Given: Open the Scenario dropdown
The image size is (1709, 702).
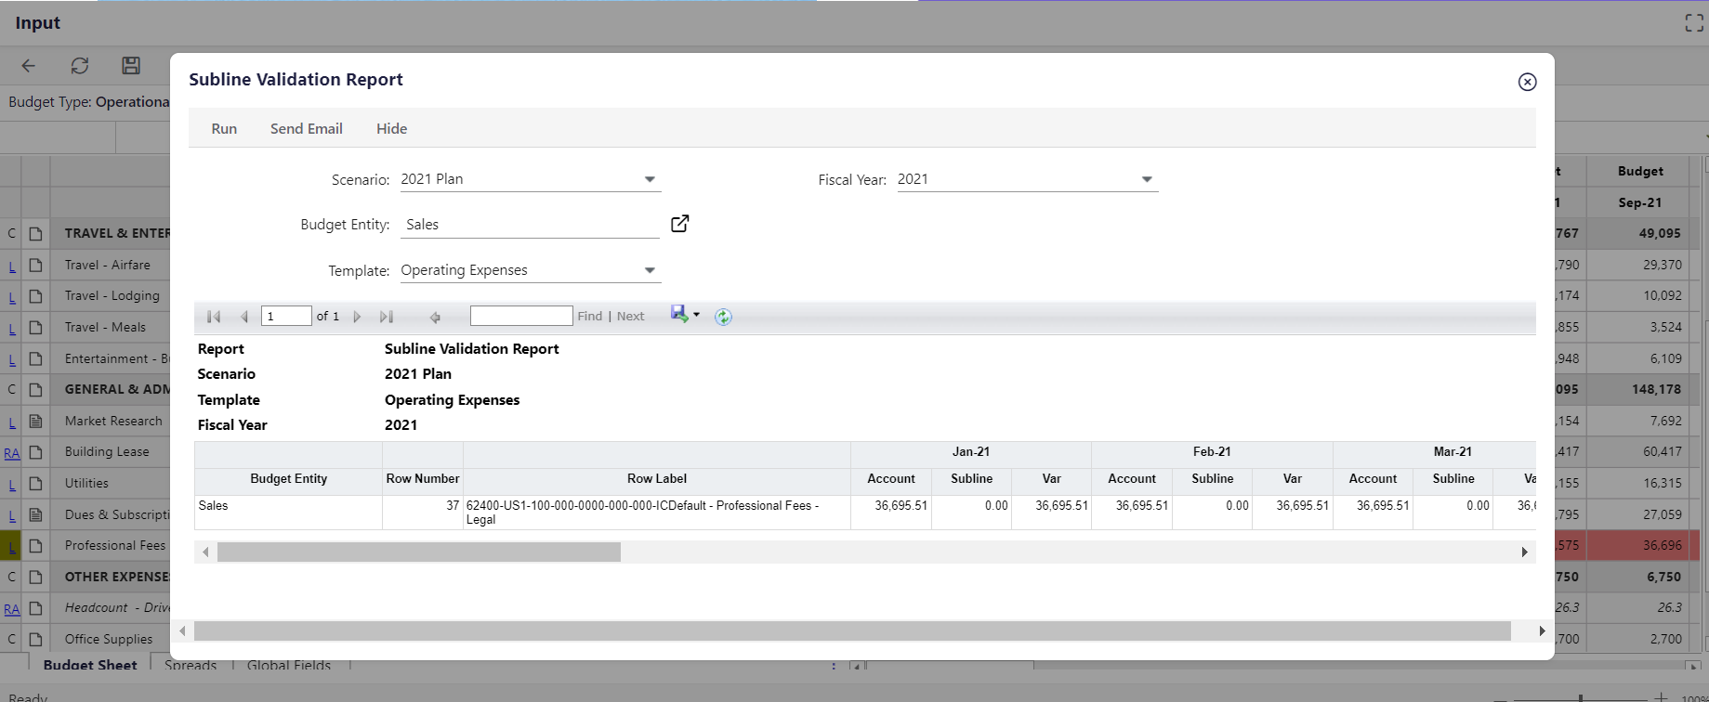Looking at the screenshot, I should (x=650, y=179).
